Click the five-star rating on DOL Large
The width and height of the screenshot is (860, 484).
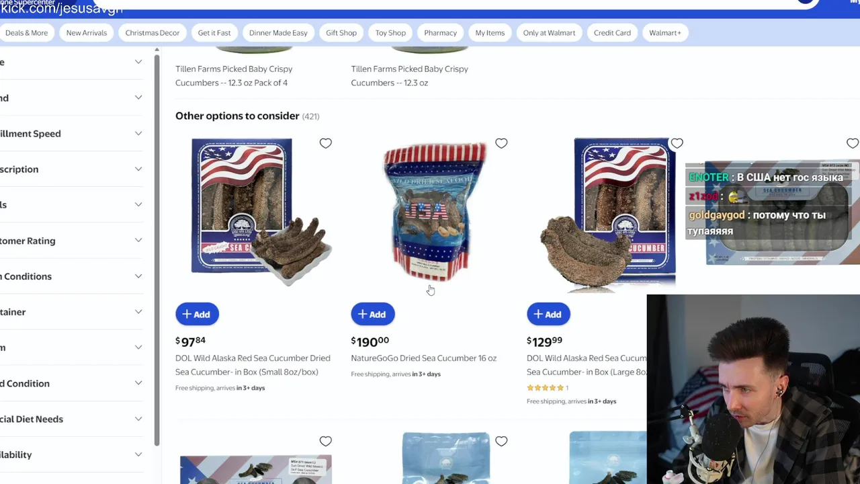[x=545, y=388]
